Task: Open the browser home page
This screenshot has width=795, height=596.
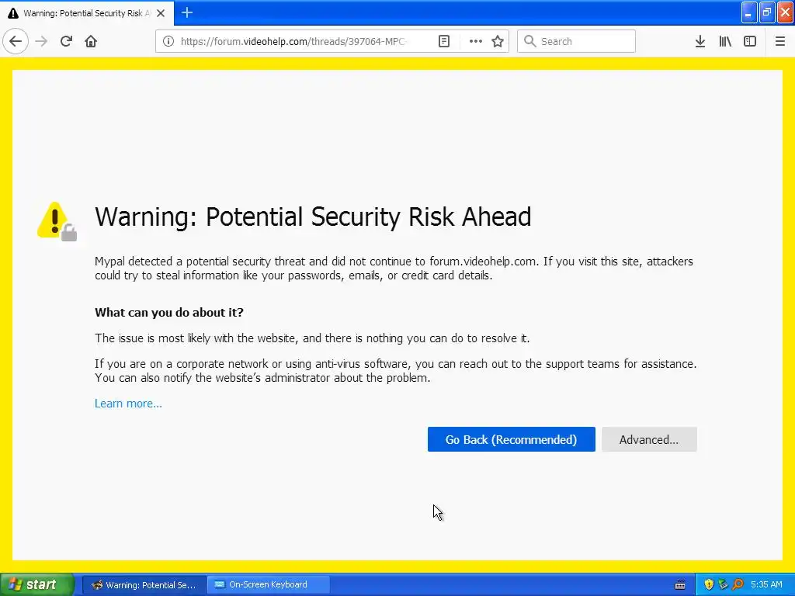Action: pos(91,41)
